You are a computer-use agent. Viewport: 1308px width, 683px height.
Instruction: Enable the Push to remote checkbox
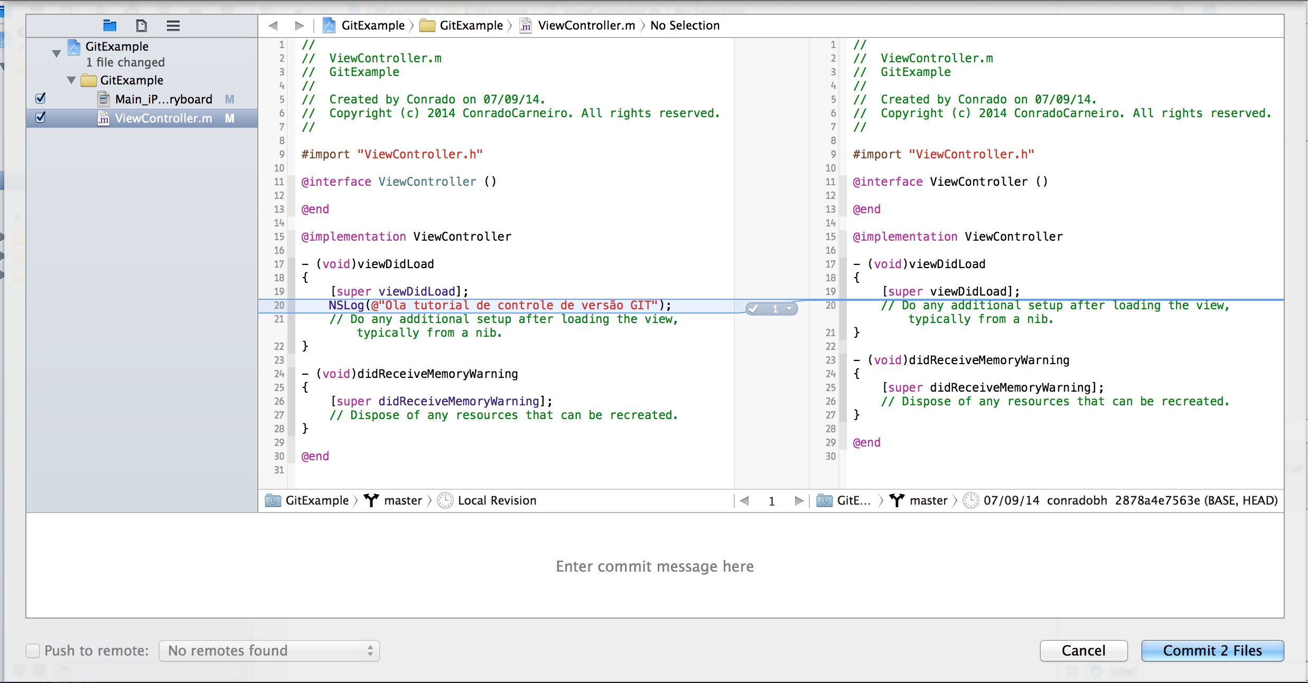tap(33, 650)
